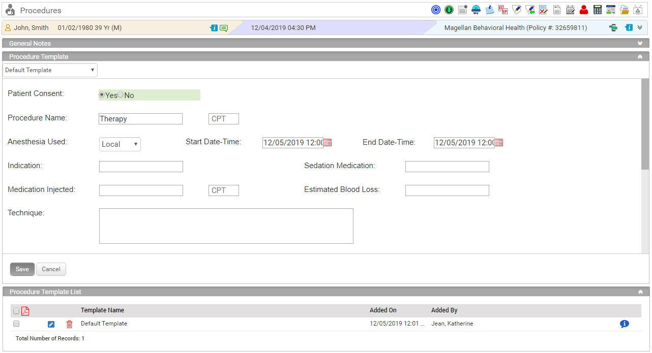
Task: Open green chat message icon beside patient
Action: (x=224, y=28)
